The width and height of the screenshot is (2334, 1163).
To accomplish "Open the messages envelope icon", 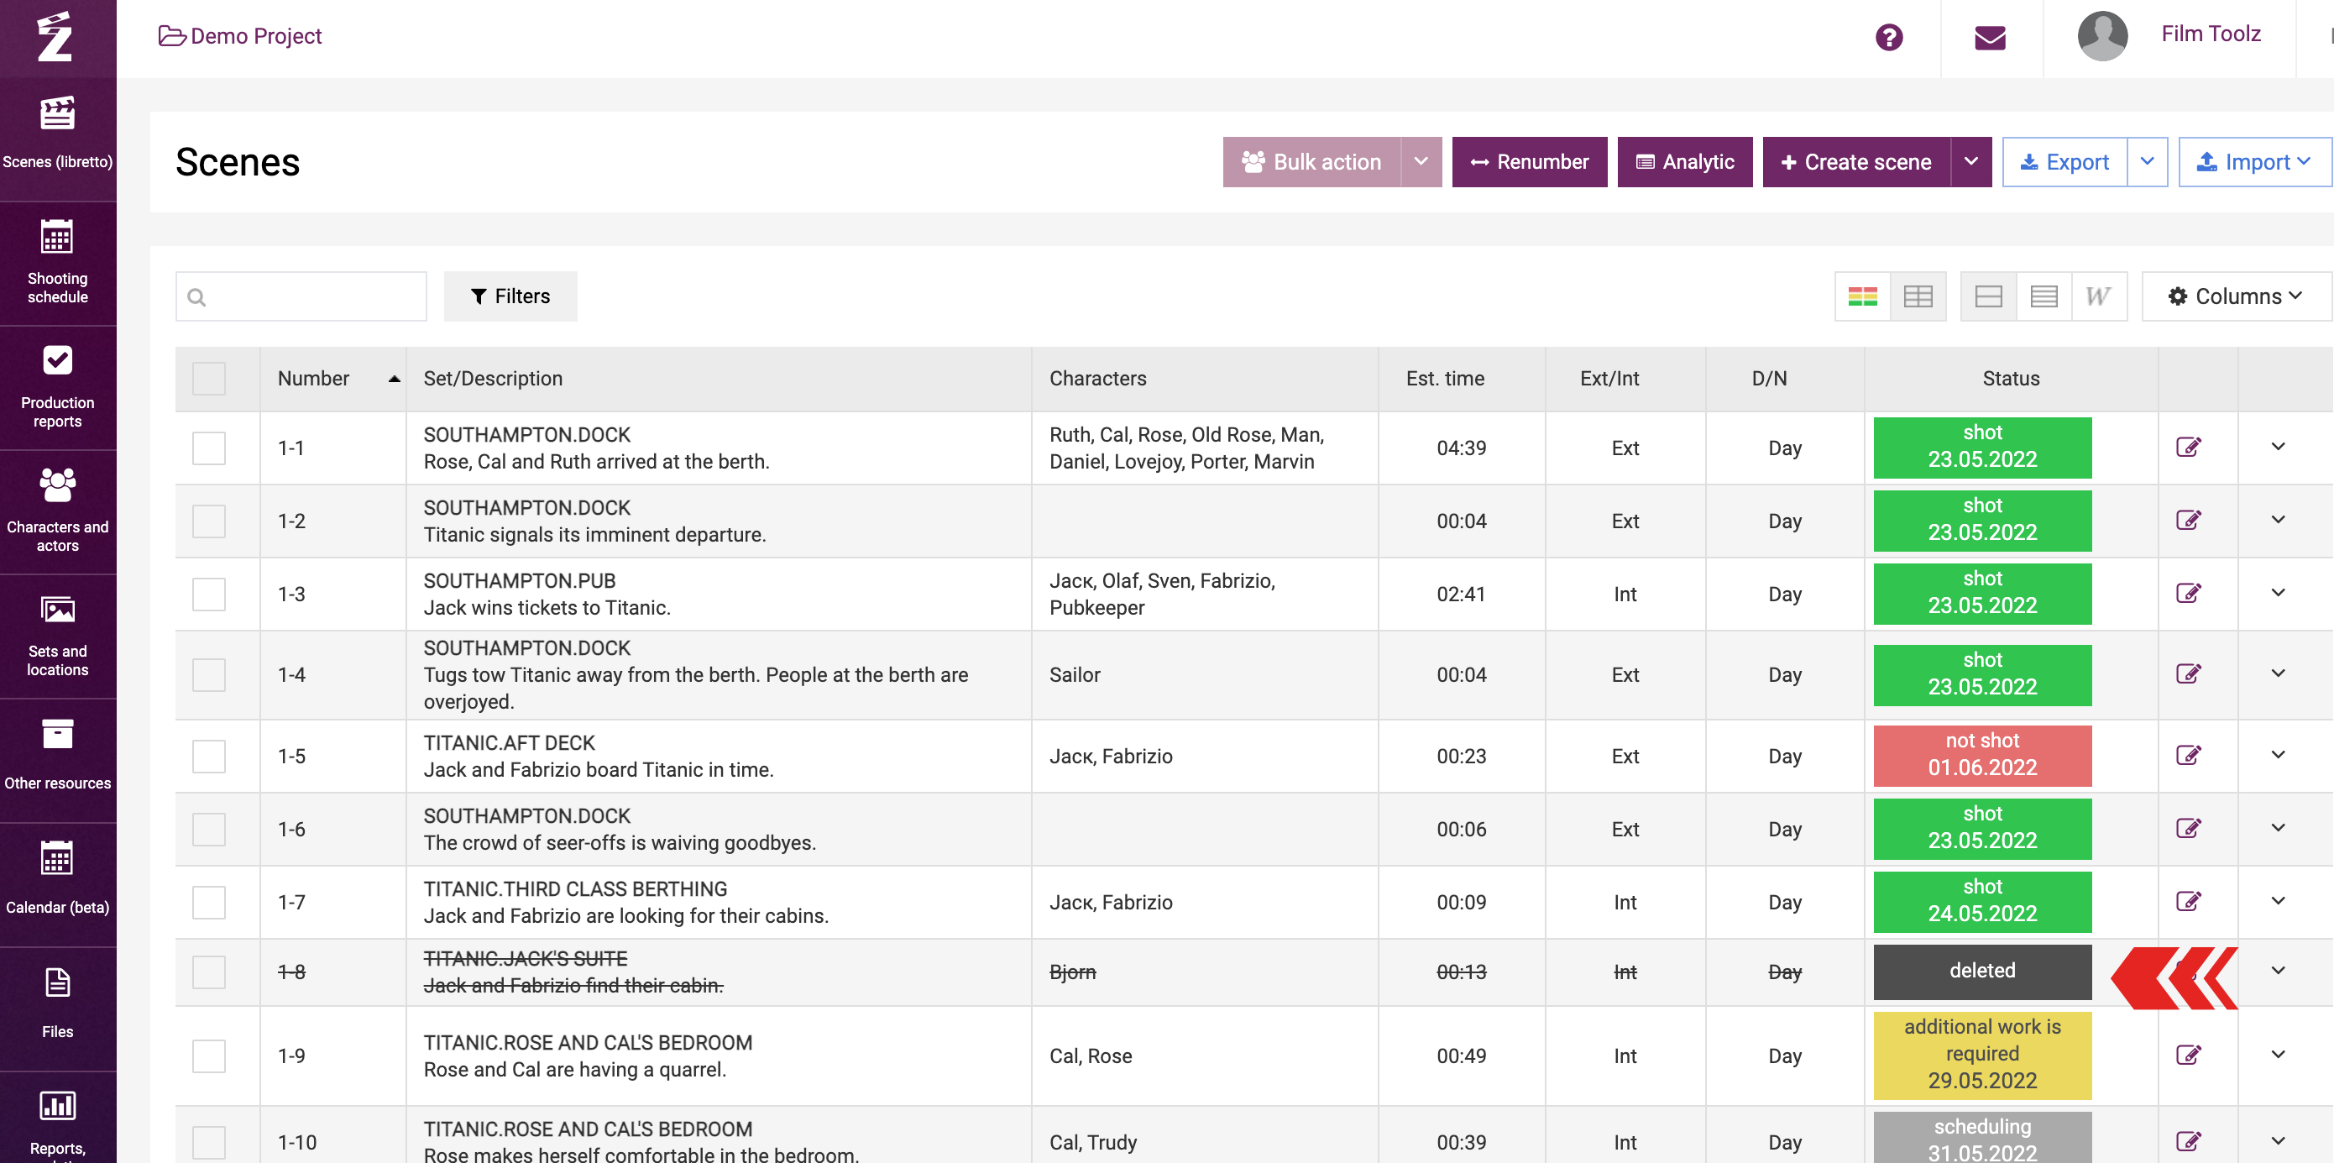I will pos(1989,37).
